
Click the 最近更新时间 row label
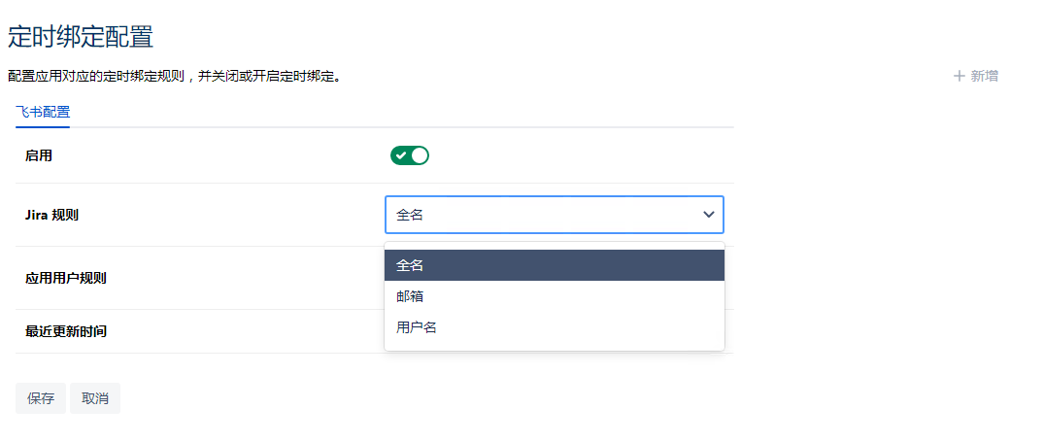pyautogui.click(x=65, y=331)
